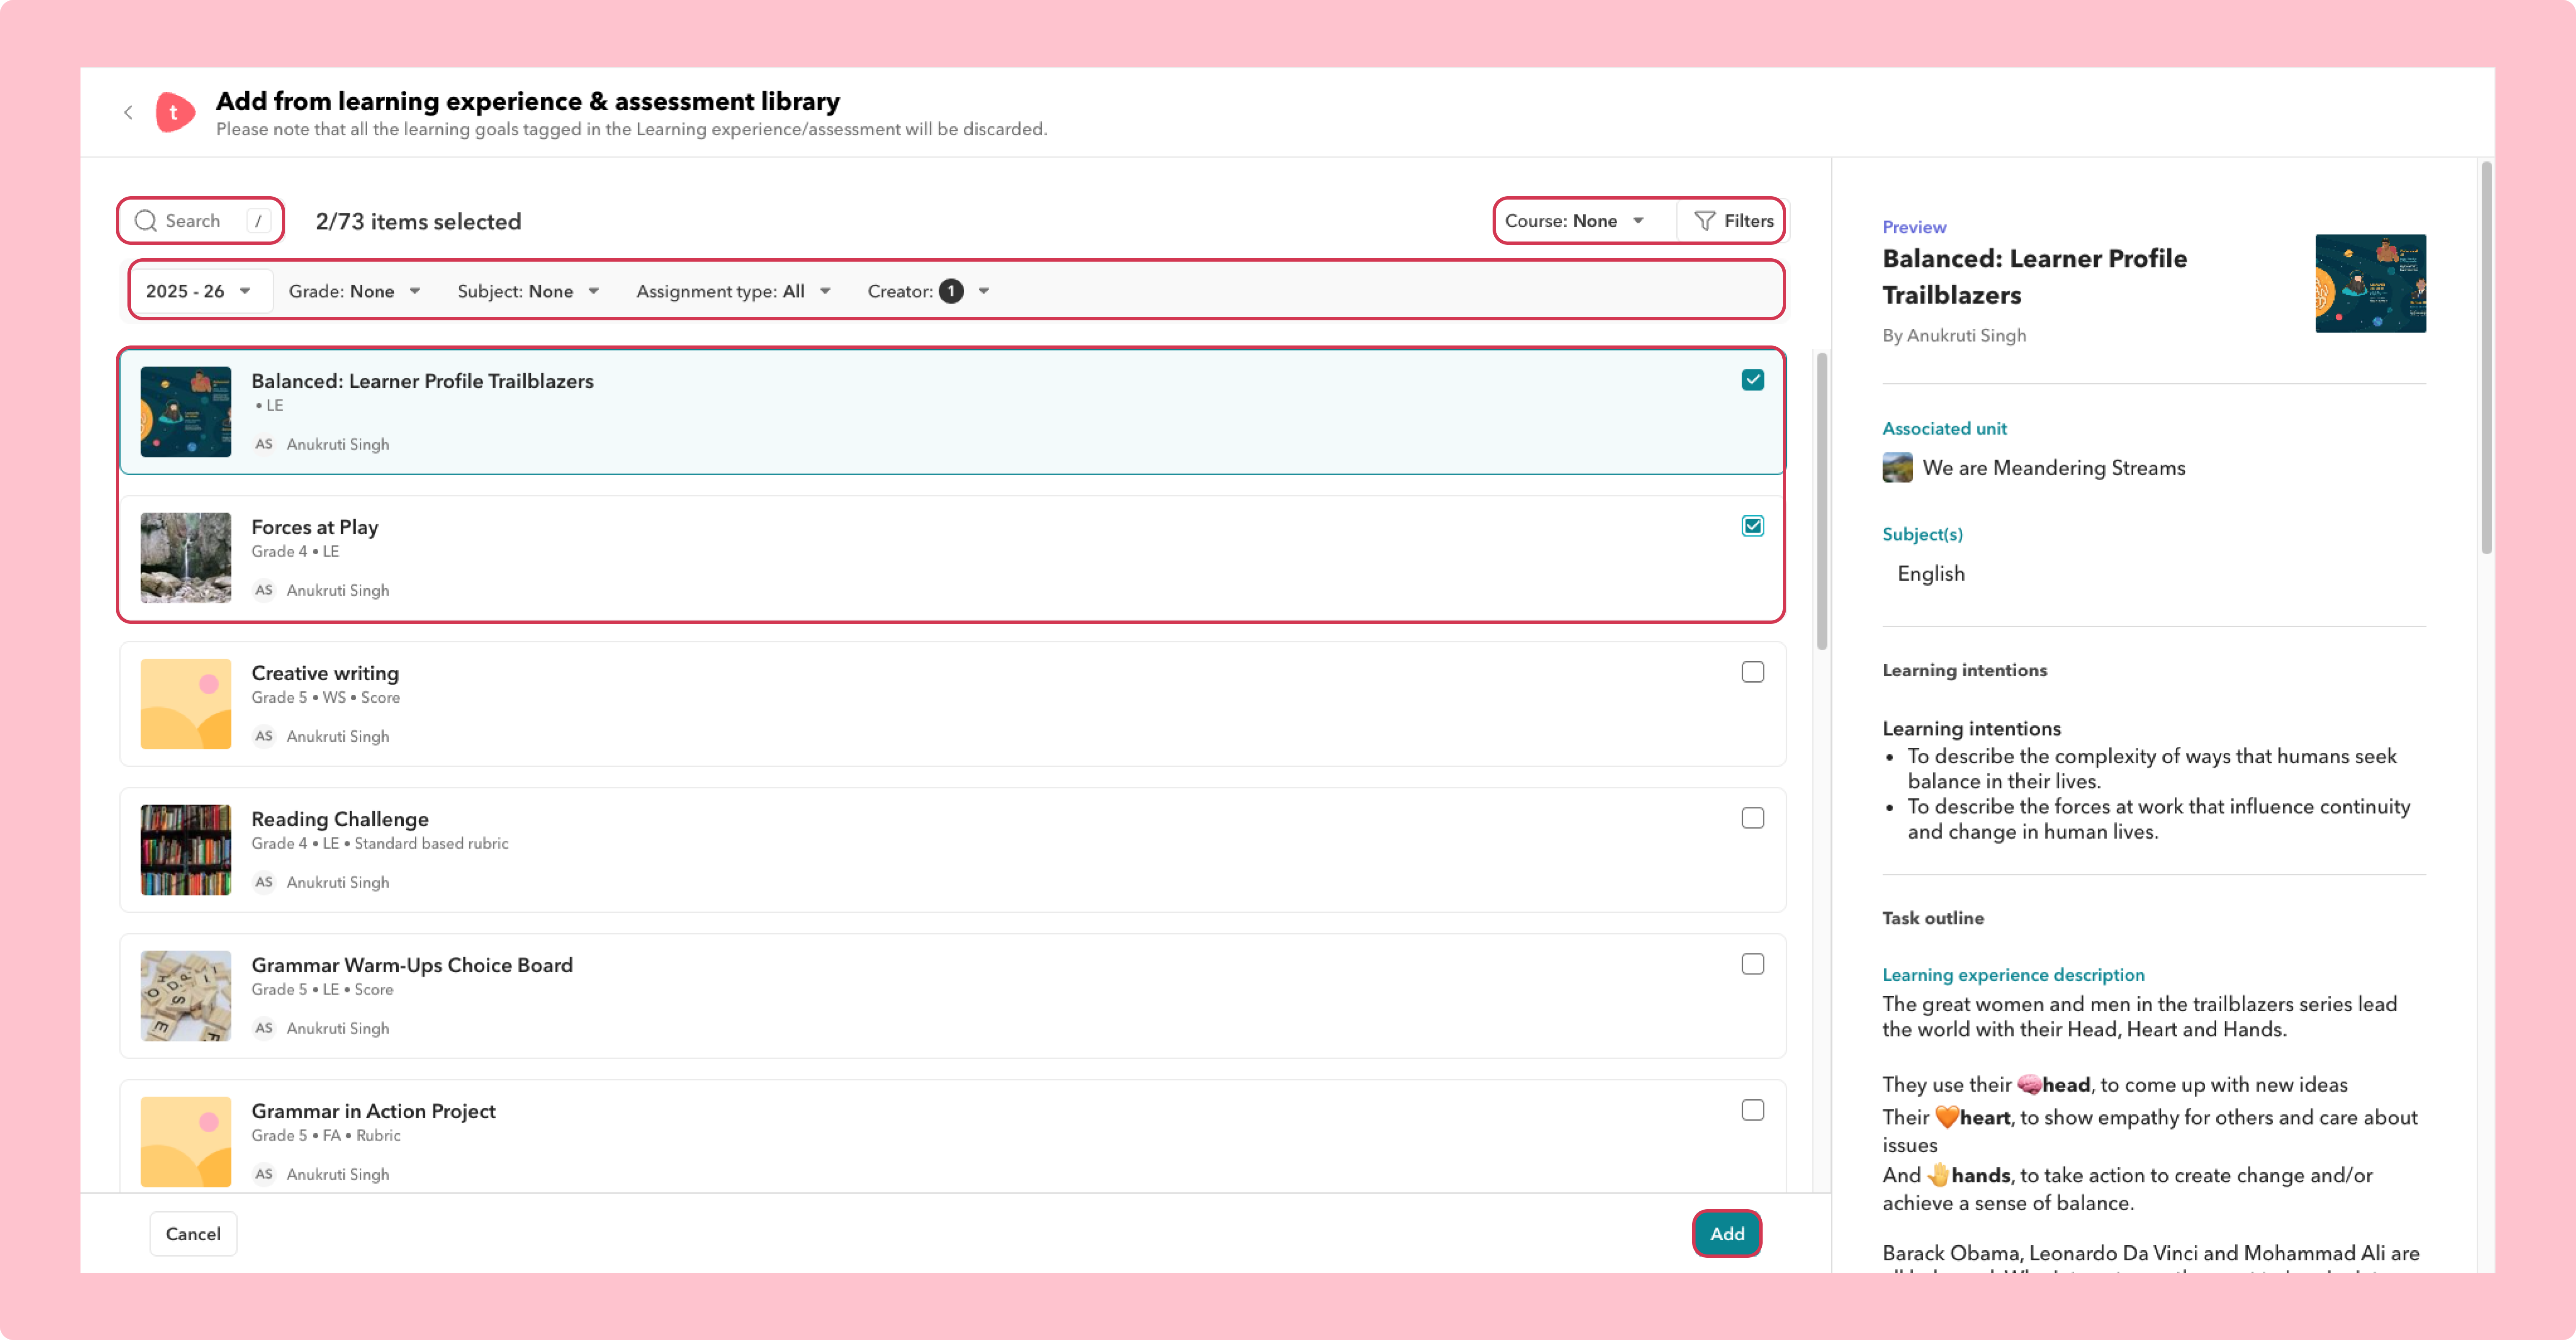Click "Grade 5 • FA • Rubric" text
The image size is (2576, 1340).
(326, 1136)
